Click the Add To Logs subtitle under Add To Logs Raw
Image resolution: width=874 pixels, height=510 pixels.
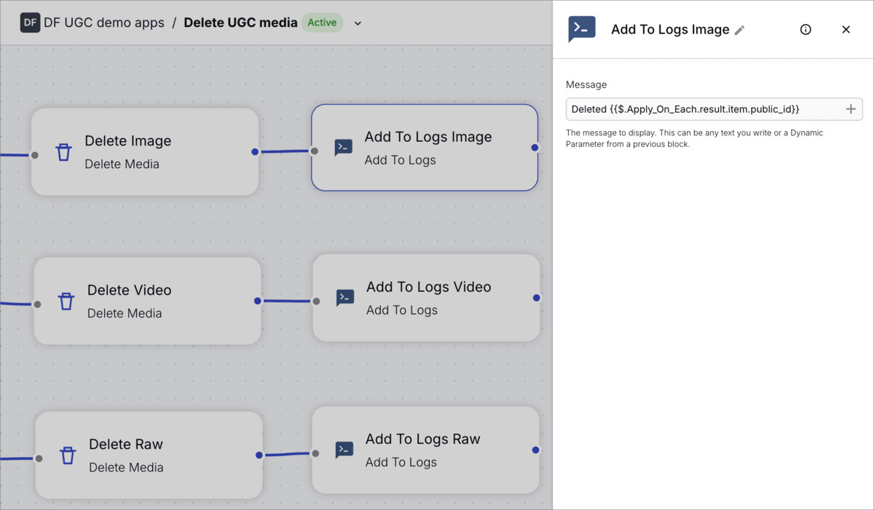click(401, 462)
